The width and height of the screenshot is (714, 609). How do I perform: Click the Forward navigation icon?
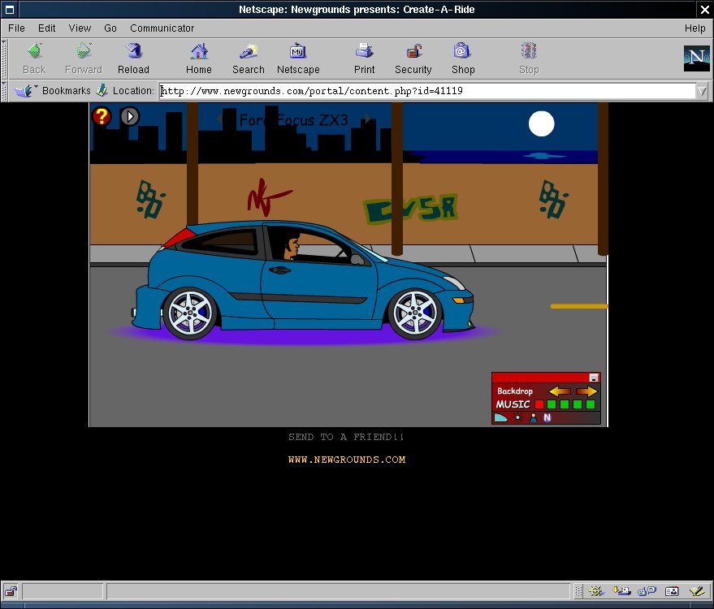coord(84,51)
